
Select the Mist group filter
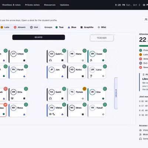(x=102, y=27)
